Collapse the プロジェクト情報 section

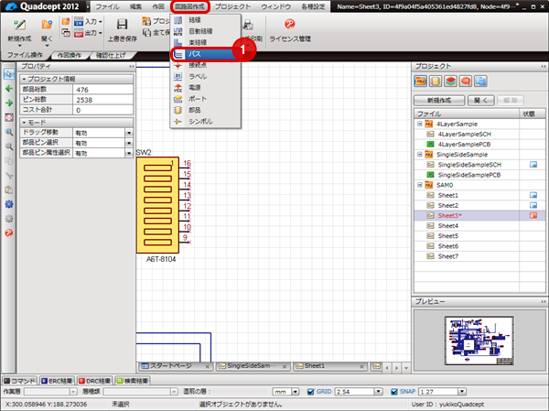point(24,79)
